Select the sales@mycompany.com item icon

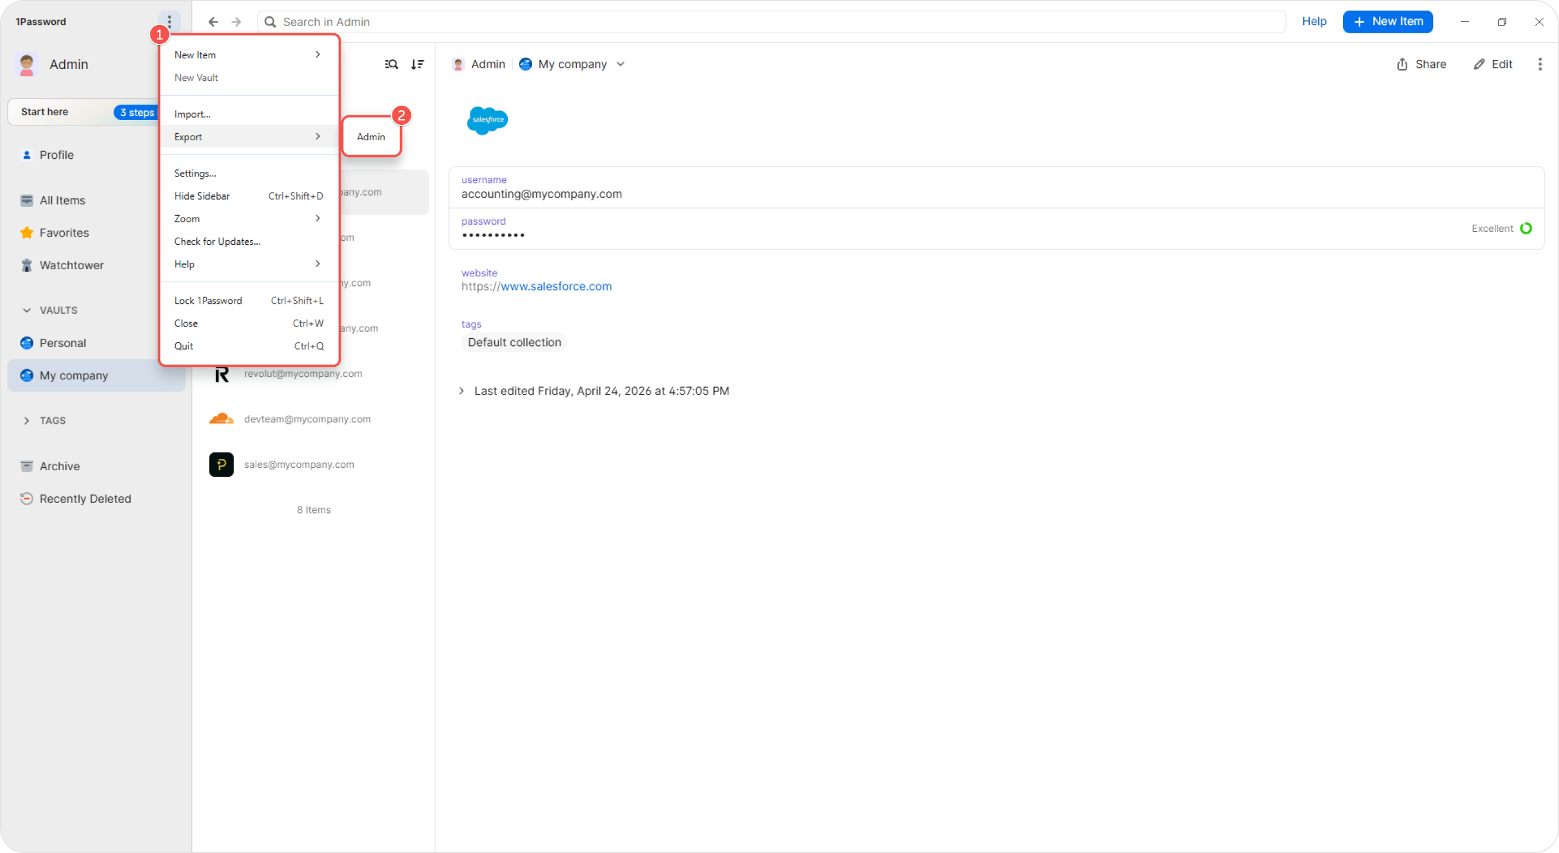(x=222, y=464)
